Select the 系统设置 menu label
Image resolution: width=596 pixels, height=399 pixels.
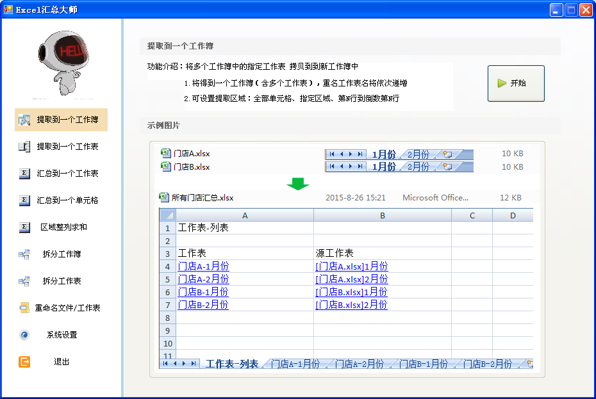pos(62,335)
